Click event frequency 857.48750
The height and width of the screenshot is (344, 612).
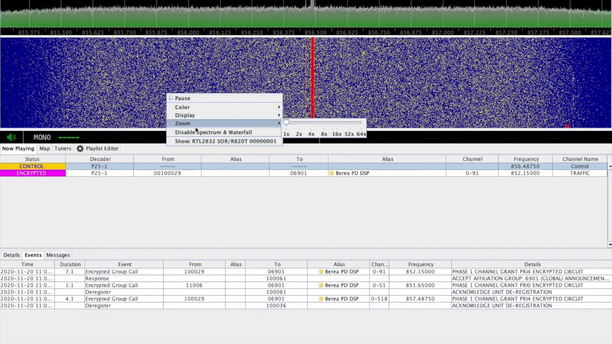[x=420, y=299]
